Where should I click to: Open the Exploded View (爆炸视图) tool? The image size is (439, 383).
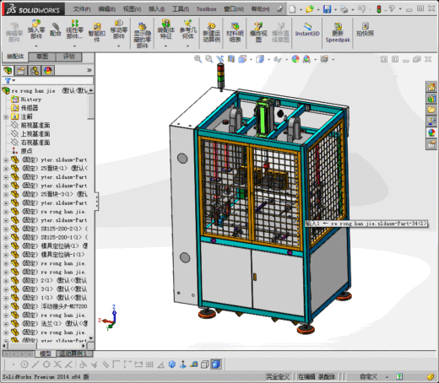(x=258, y=32)
